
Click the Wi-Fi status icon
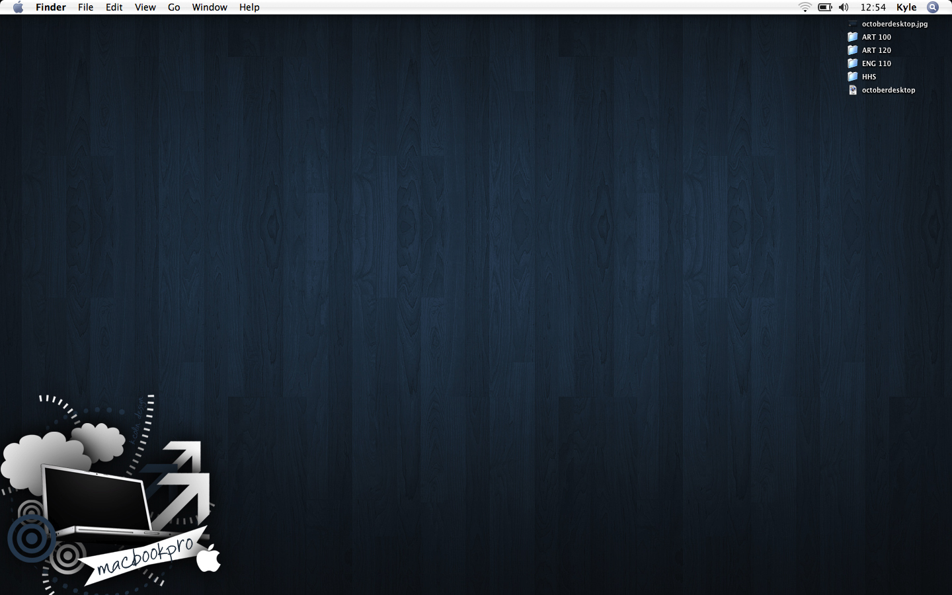(x=805, y=7)
